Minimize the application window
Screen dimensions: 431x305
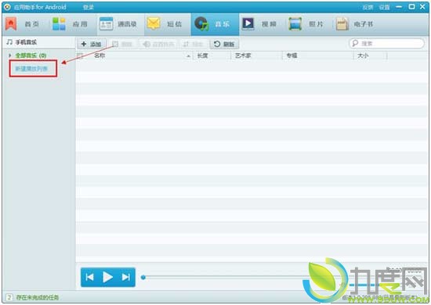[399, 7]
